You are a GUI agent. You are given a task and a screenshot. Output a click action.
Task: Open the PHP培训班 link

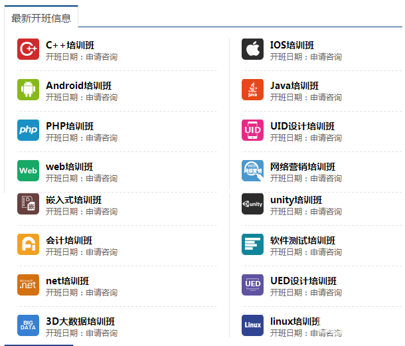click(x=70, y=126)
